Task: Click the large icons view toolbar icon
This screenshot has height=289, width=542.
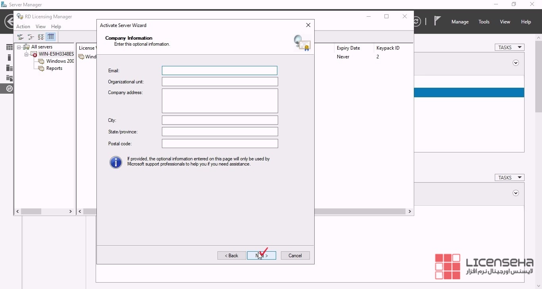Action: point(20,37)
